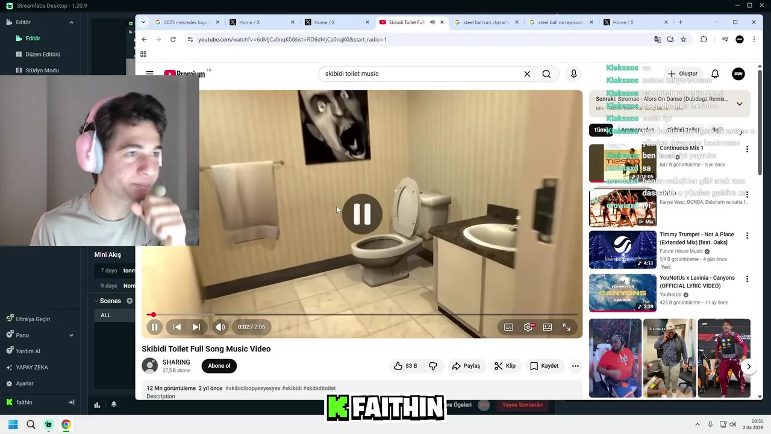The image size is (771, 434).
Task: Mute the YouTube player volume
Action: click(x=220, y=327)
